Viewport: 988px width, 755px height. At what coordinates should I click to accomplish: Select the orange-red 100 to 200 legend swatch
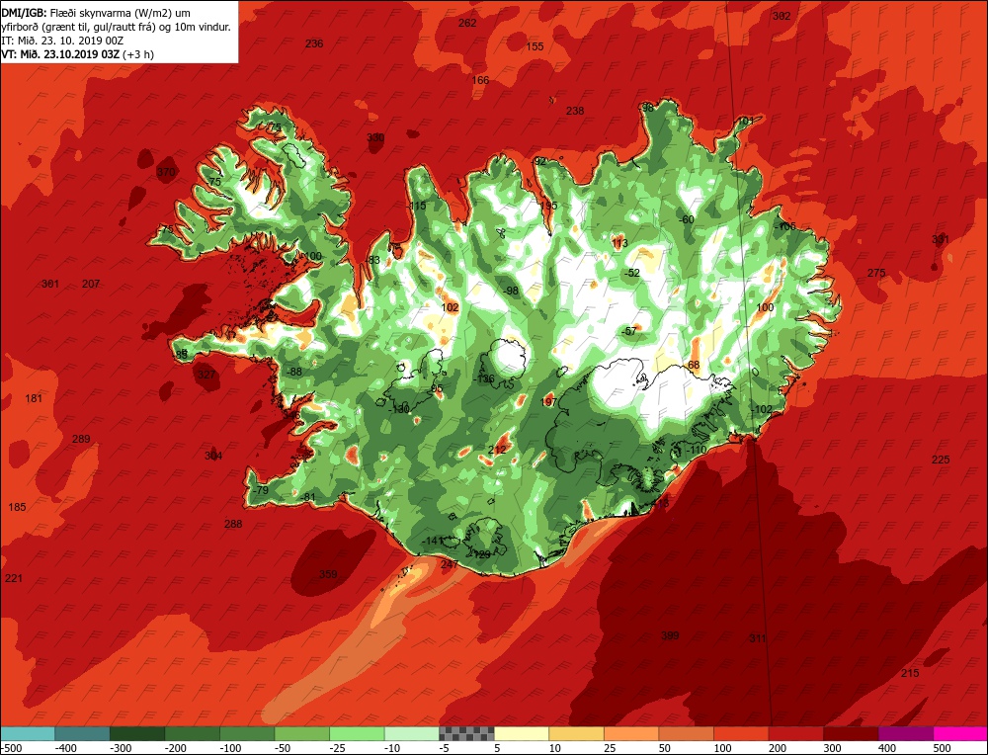pyautogui.click(x=741, y=733)
